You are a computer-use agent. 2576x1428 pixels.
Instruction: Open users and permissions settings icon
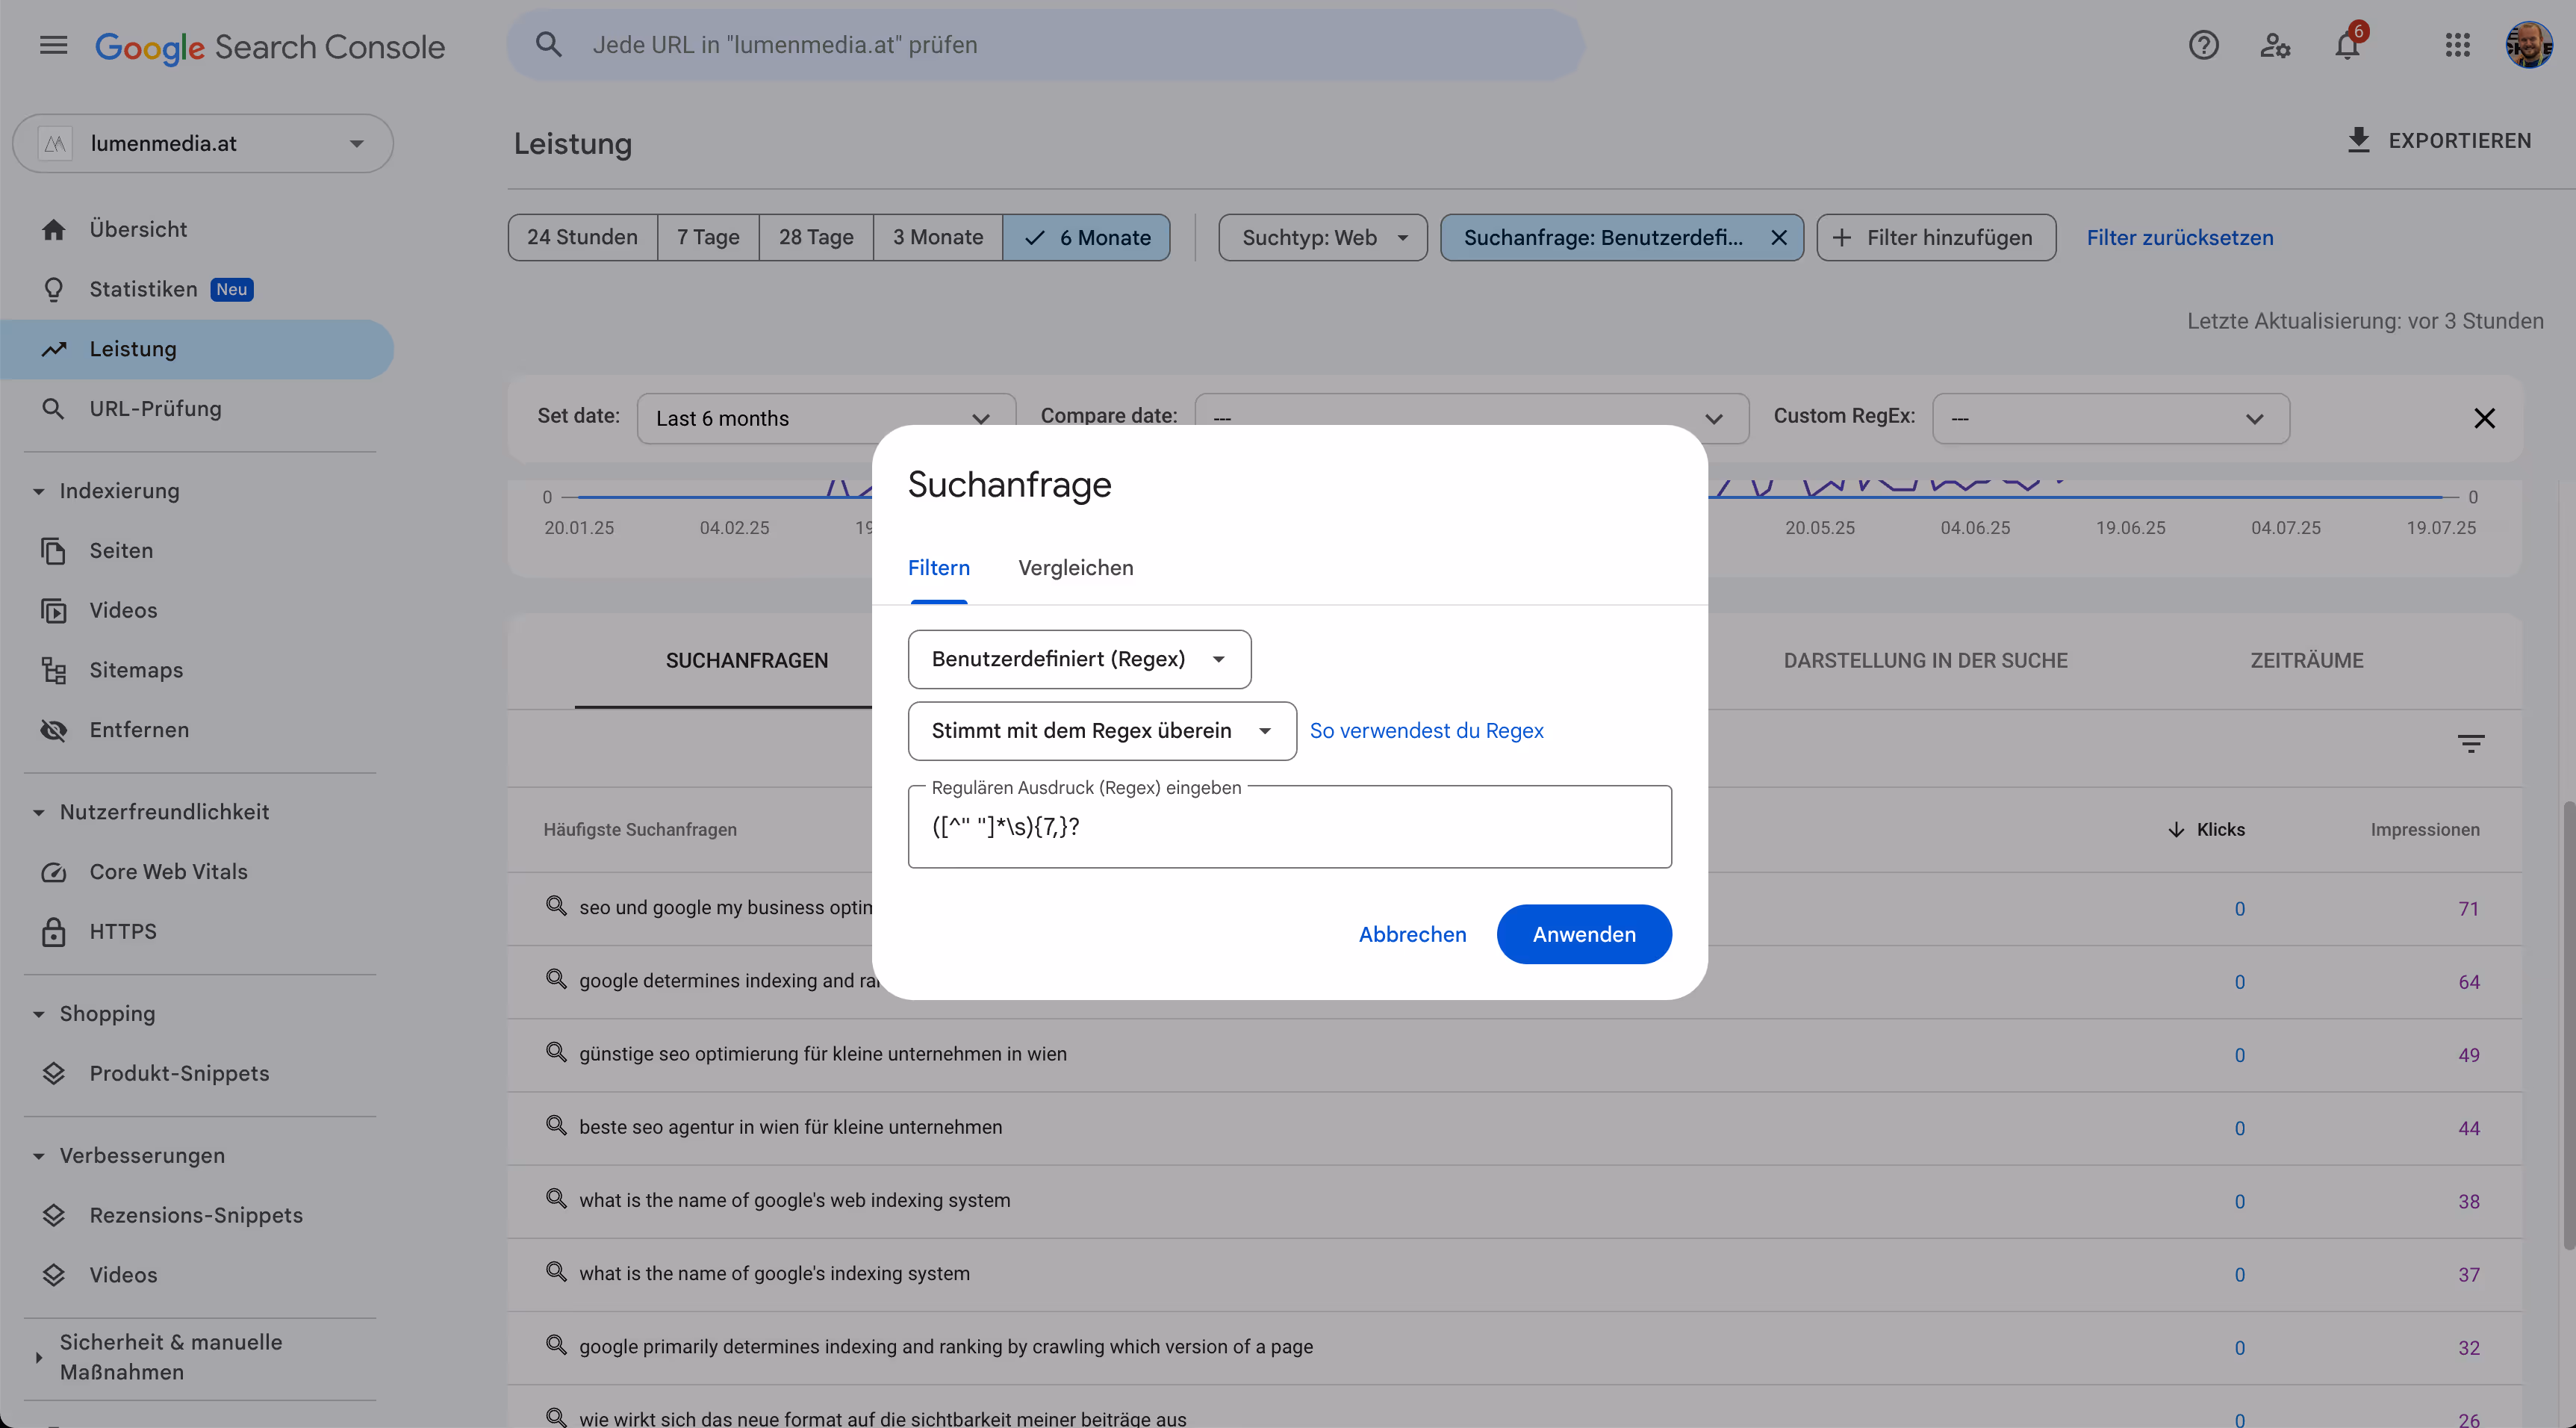pyautogui.click(x=2275, y=45)
